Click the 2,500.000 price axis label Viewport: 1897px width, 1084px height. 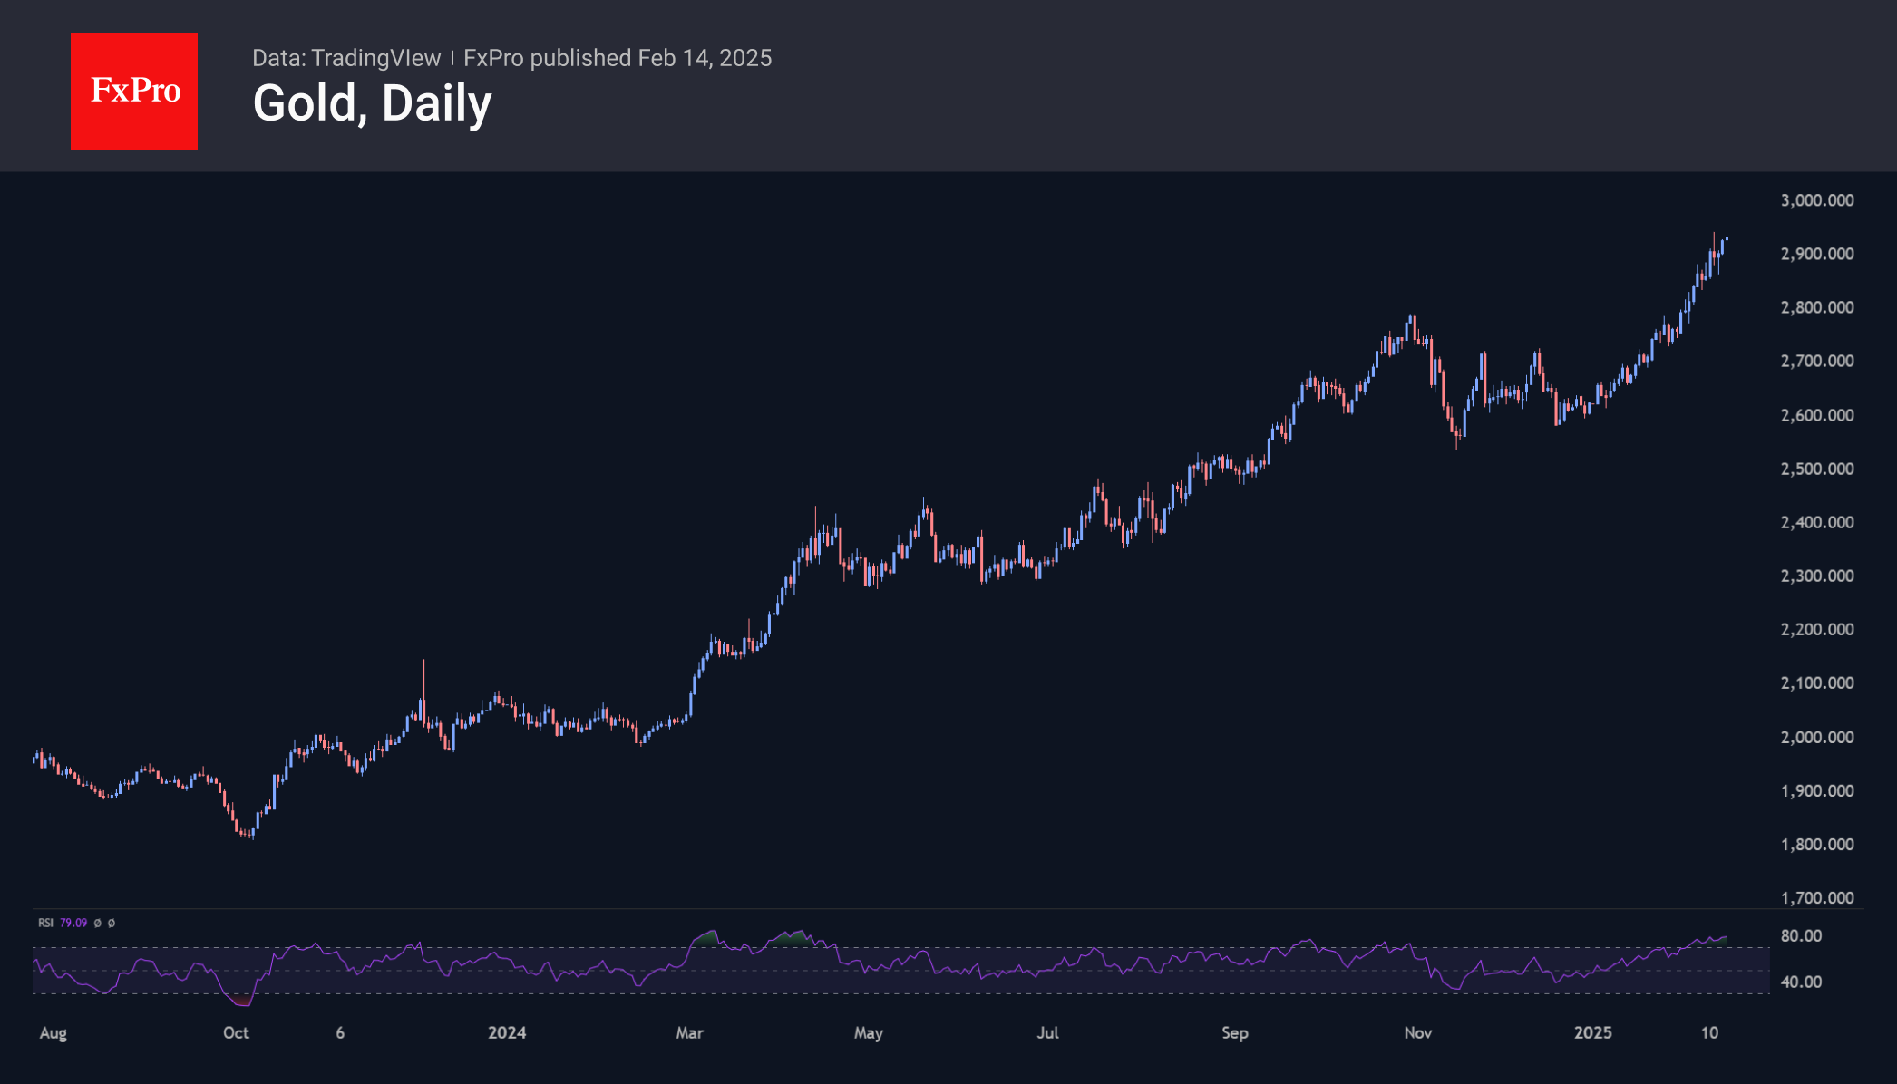(x=1816, y=469)
